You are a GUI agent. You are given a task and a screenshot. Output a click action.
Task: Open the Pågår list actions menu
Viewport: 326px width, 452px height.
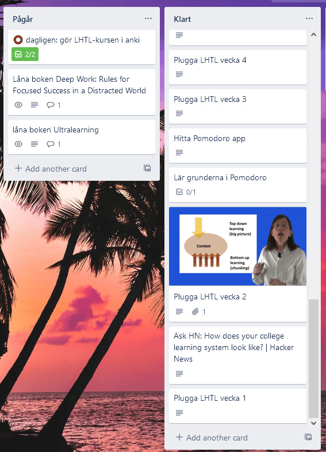click(148, 19)
